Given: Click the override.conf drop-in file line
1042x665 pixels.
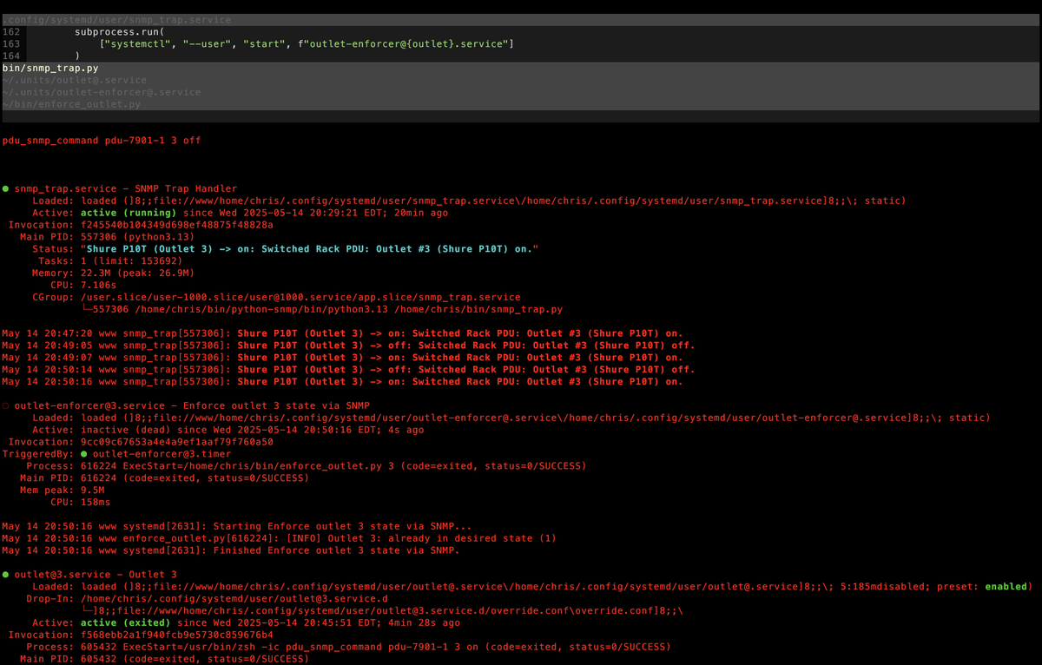Looking at the screenshot, I should click(382, 611).
